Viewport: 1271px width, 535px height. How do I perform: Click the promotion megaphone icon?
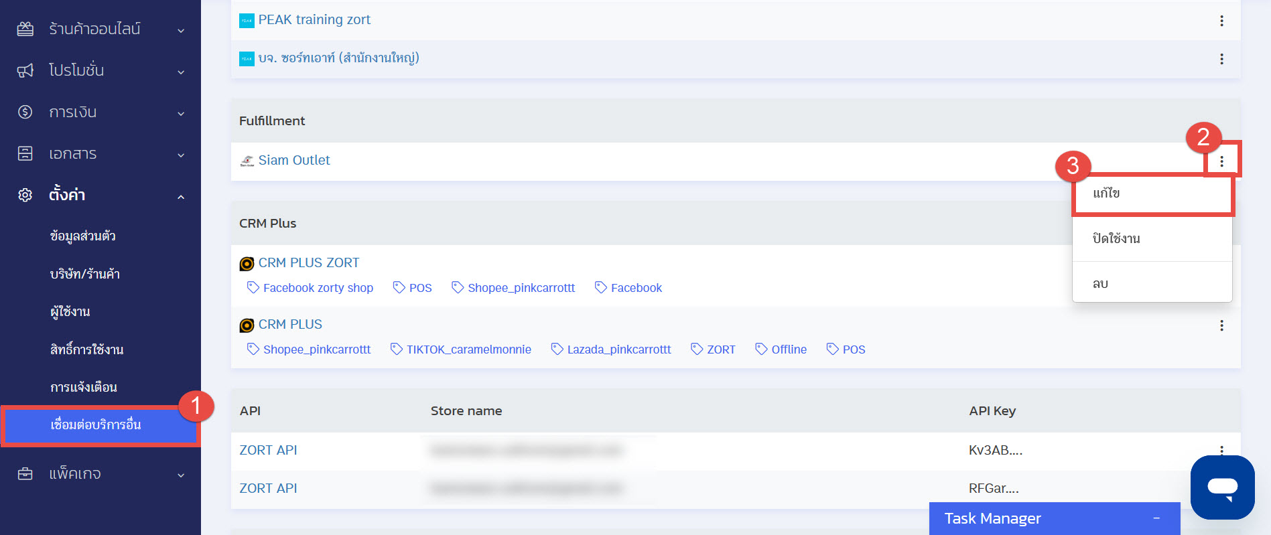(25, 70)
